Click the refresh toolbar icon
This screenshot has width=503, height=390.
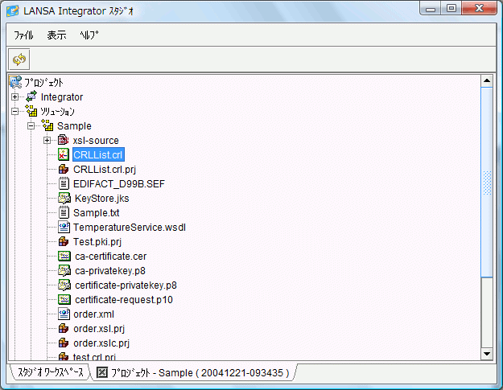click(x=19, y=60)
